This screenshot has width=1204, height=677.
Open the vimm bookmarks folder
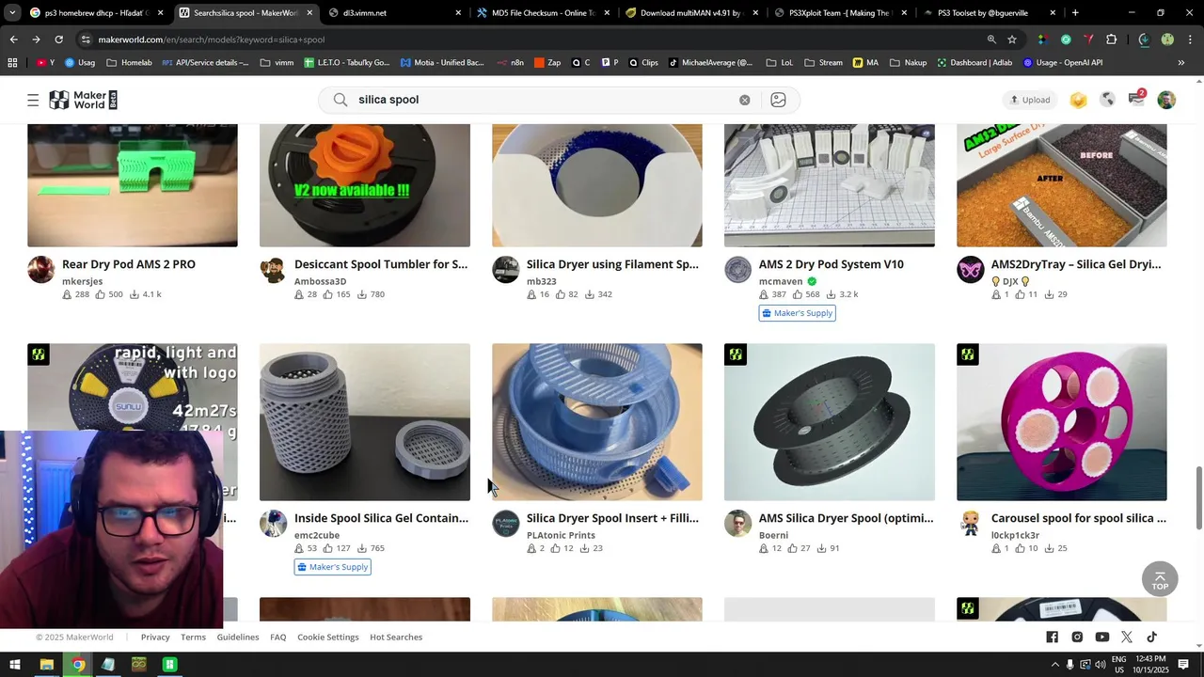[x=277, y=63]
